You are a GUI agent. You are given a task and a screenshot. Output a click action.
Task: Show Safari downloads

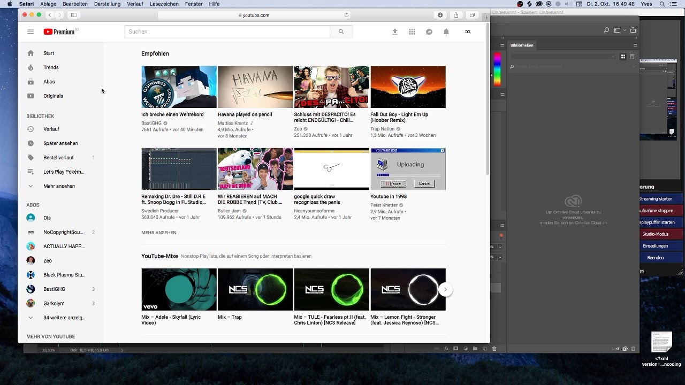pos(440,15)
